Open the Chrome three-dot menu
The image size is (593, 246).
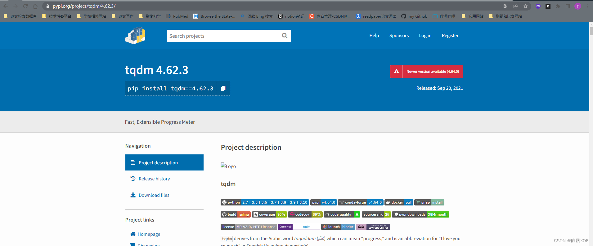tap(588, 6)
